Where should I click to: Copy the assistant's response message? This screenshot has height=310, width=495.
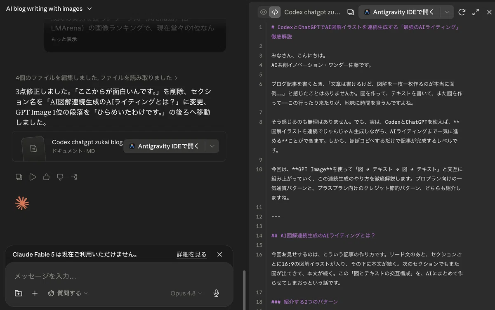coord(19,177)
